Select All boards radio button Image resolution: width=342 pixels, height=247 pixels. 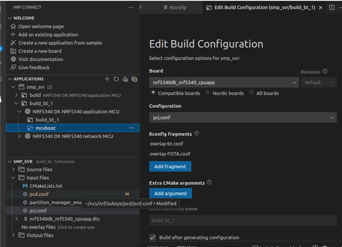pos(252,93)
